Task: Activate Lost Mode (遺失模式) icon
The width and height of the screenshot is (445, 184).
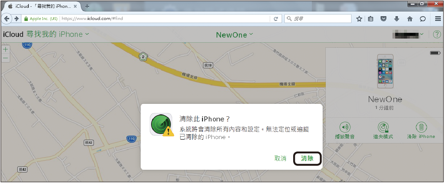Action: point(383,127)
